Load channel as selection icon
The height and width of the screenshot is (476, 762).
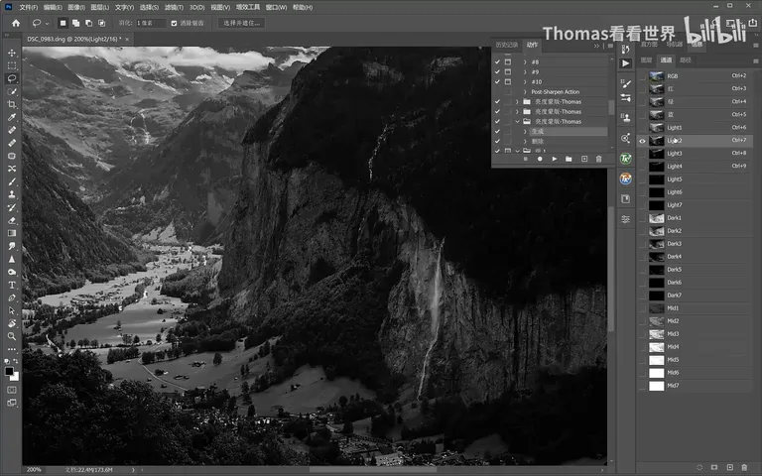[699, 467]
